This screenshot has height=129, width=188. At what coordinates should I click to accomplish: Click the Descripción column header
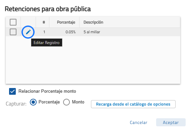click(x=130, y=22)
